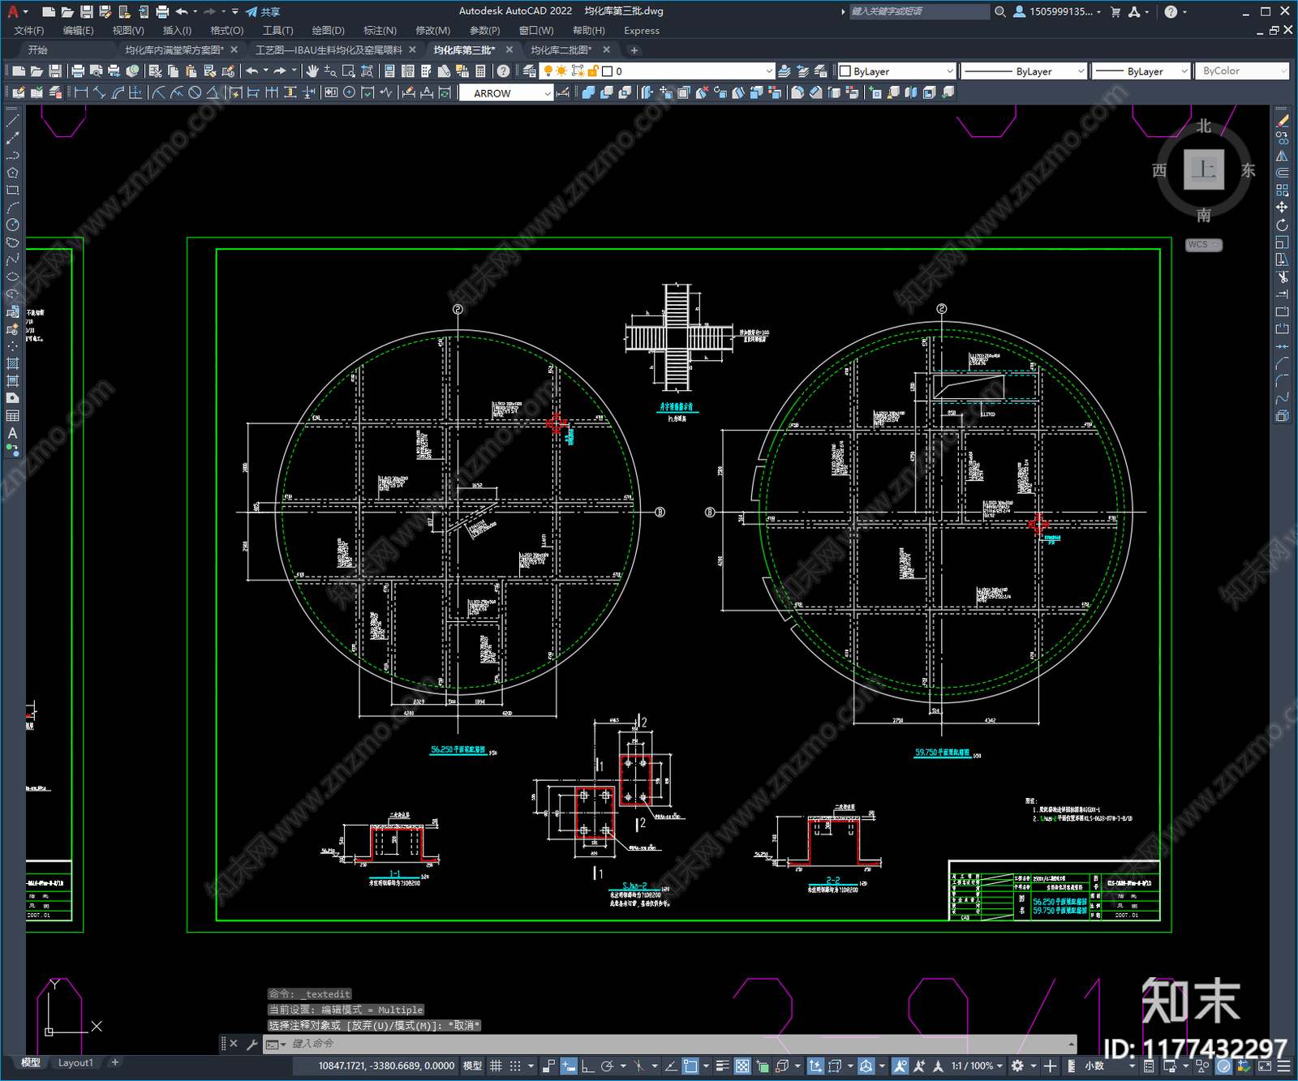Click the search magnifier icon in title bar
Screen dimensions: 1298x1081
pos(1000,11)
